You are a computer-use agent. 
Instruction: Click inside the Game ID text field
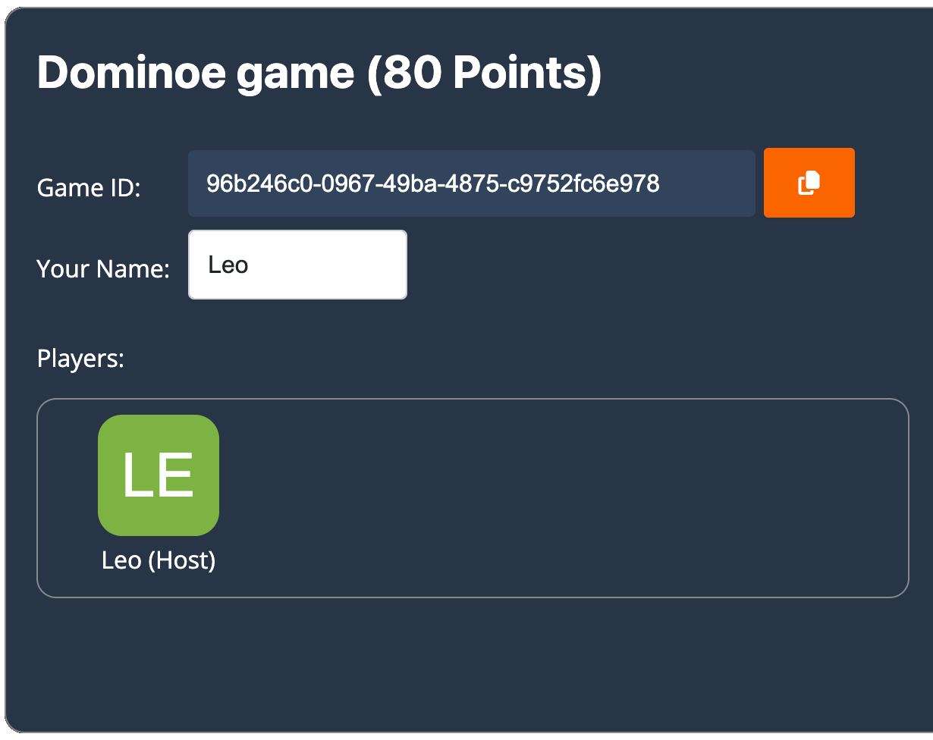(x=470, y=182)
